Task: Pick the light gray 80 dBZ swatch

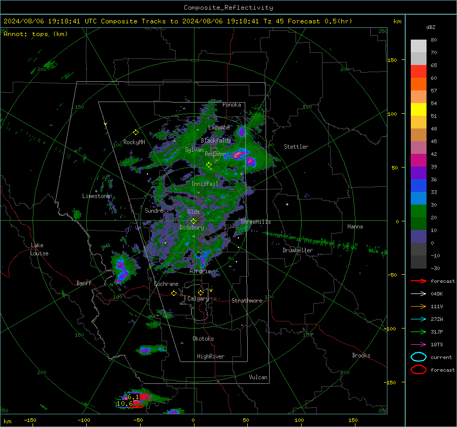Action: [x=418, y=46]
